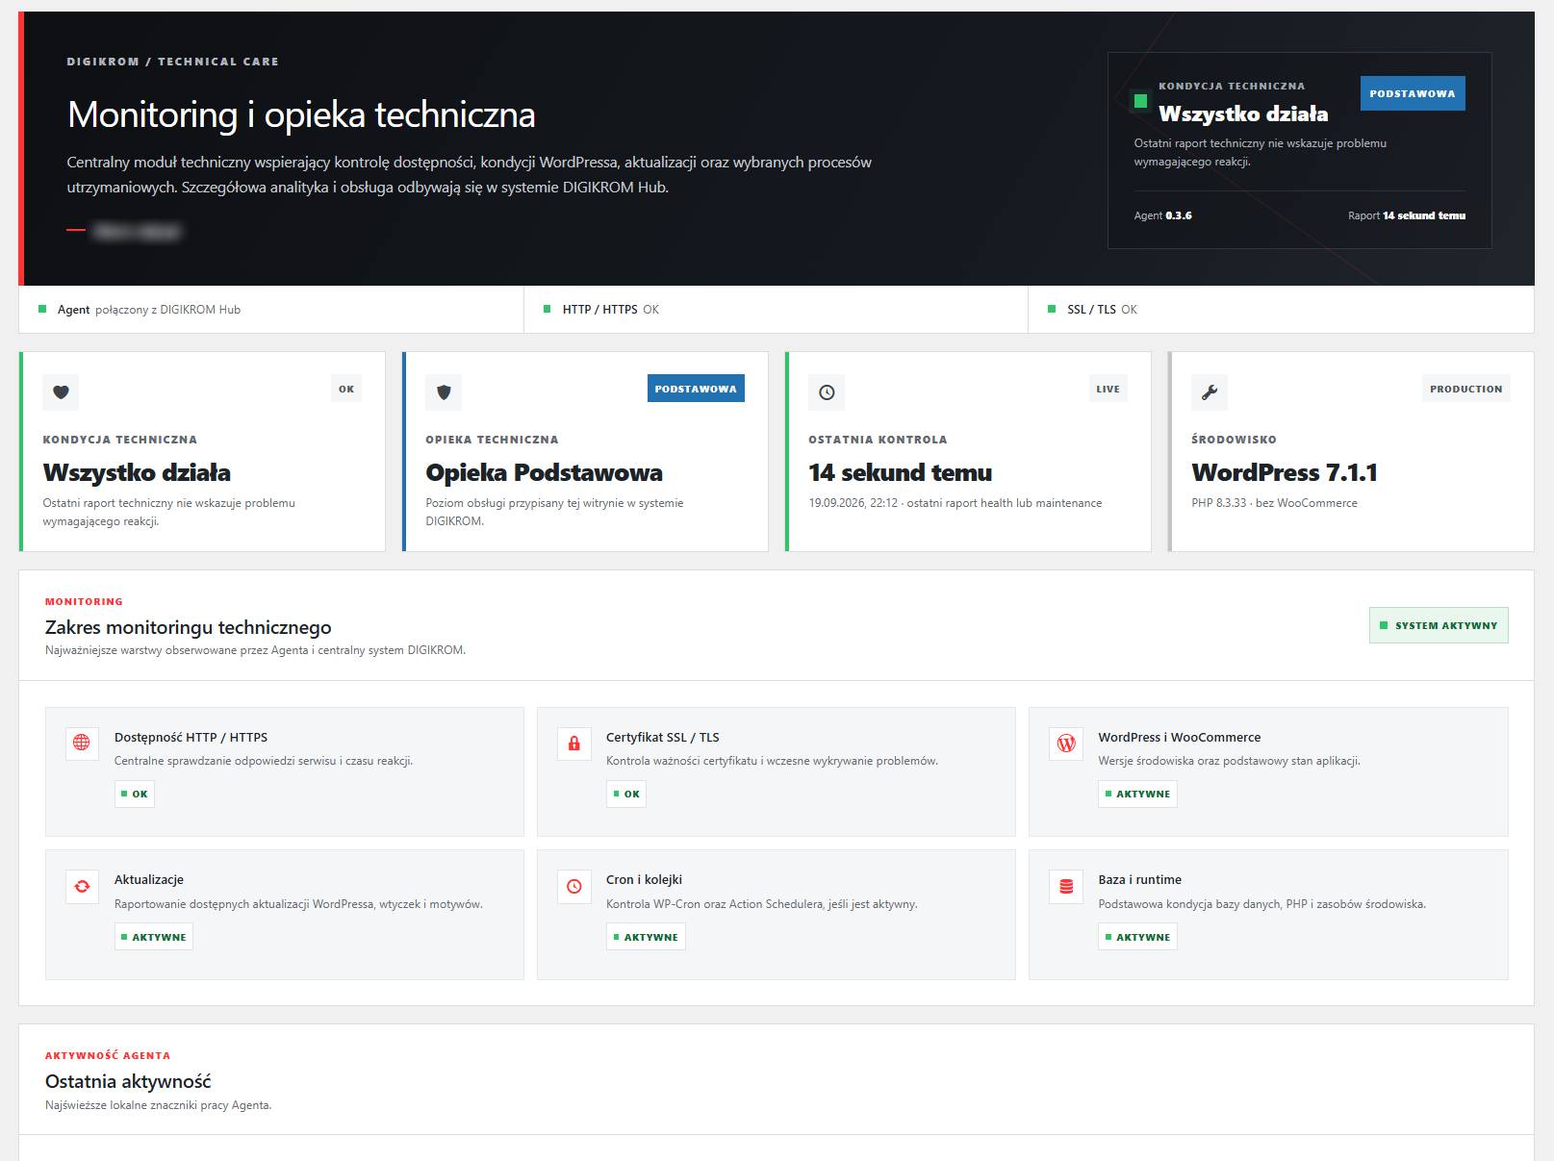This screenshot has height=1161, width=1554.
Task: Click the WordPress logo icon in monitoring grid
Action: (x=1066, y=743)
